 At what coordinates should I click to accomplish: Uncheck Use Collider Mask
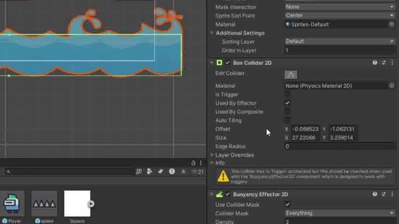point(287,205)
